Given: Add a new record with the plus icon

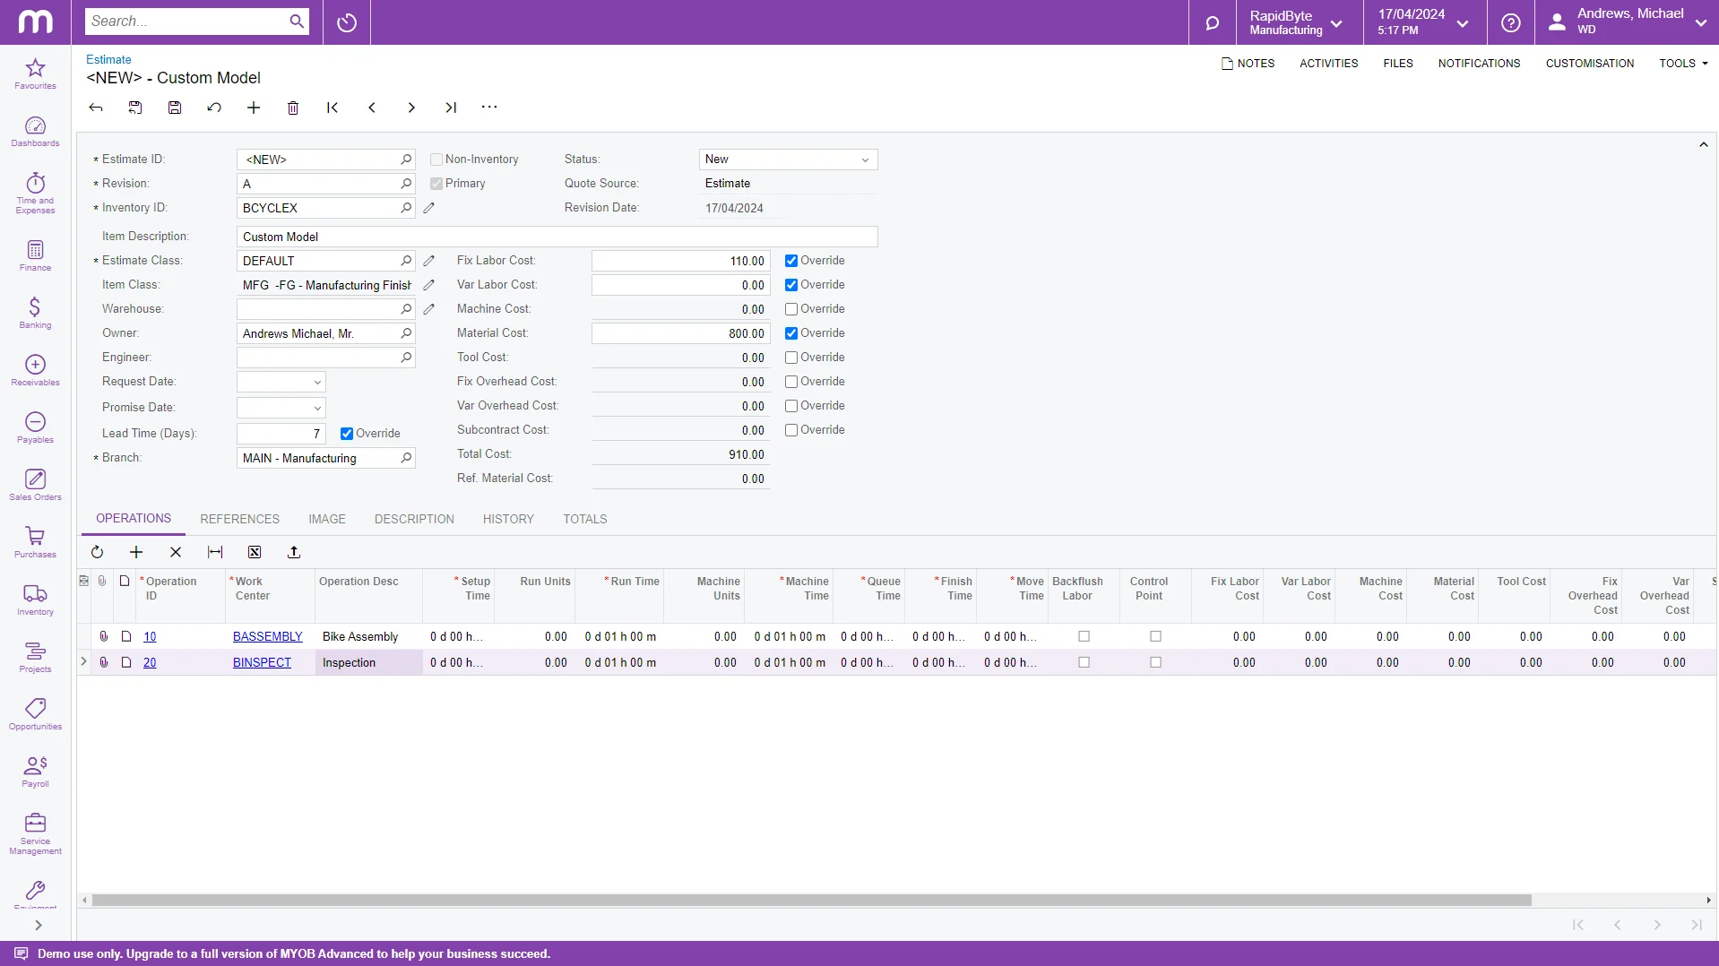Looking at the screenshot, I should pos(254,108).
